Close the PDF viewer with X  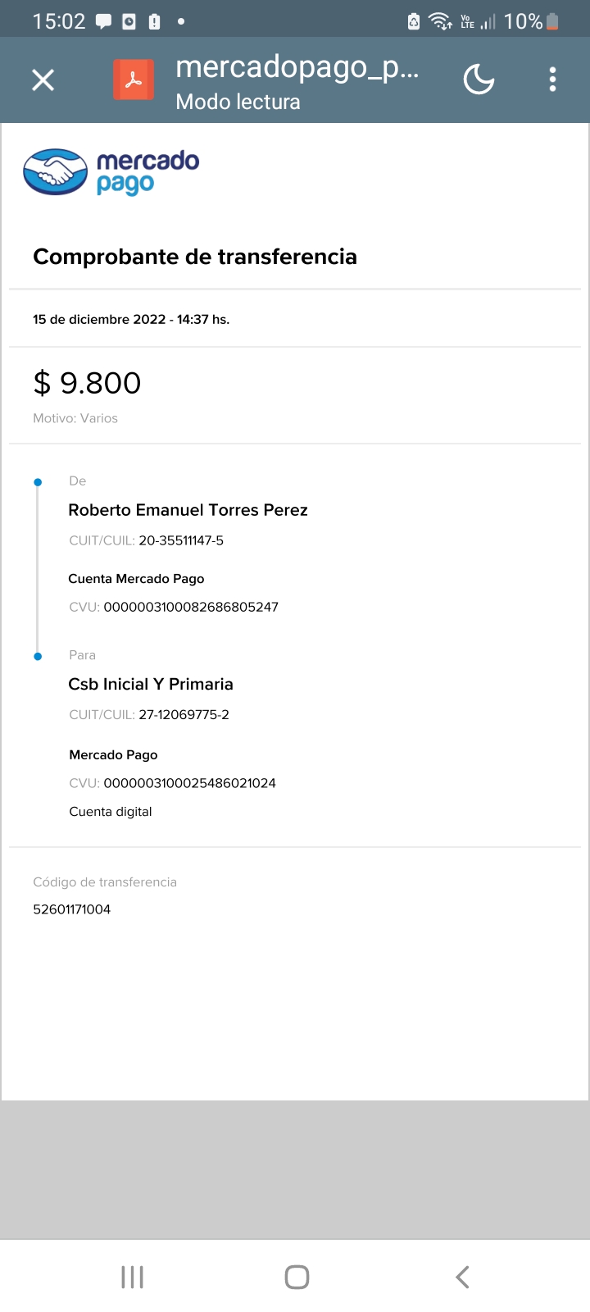click(43, 80)
